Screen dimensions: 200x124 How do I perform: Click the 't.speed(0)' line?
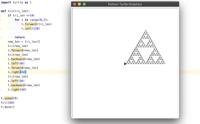[9, 98]
